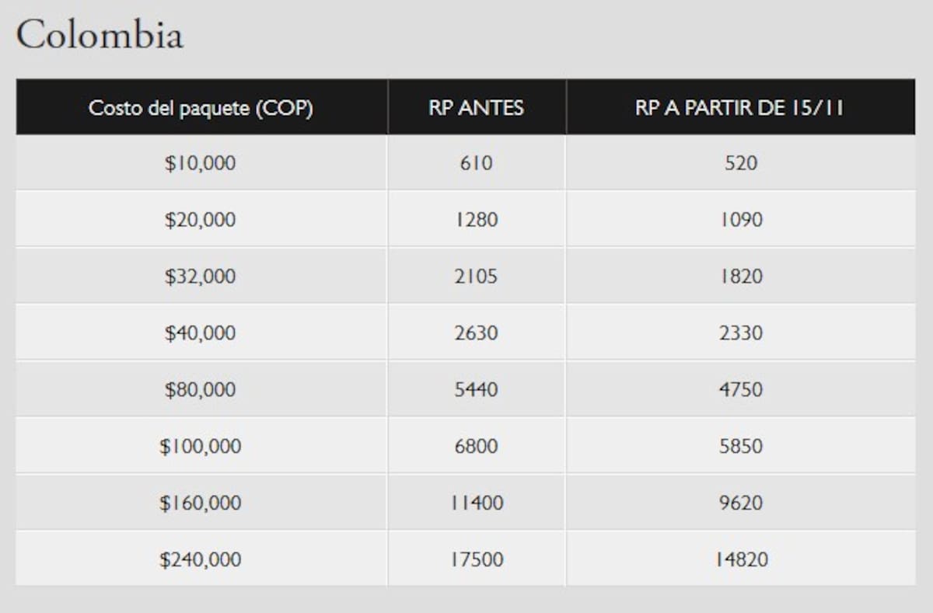The image size is (933, 613).
Task: Select the 2105 RP antes value
Action: click(x=476, y=277)
